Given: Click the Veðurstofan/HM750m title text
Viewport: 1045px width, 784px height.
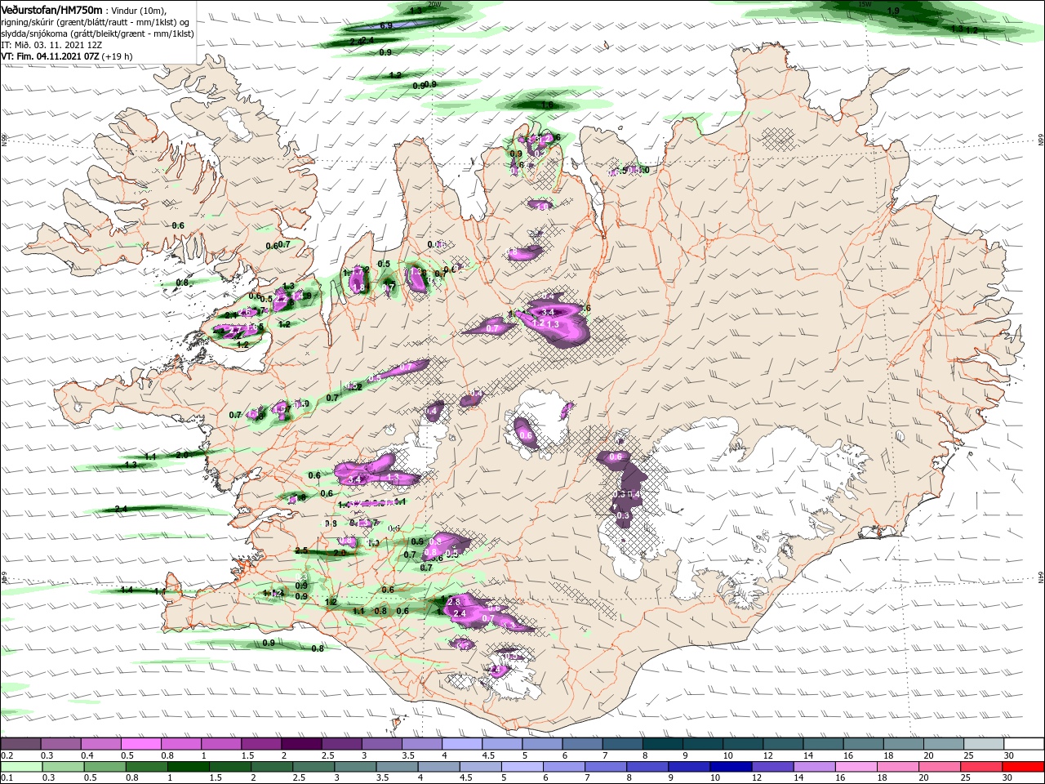Looking at the screenshot, I should (52, 9).
